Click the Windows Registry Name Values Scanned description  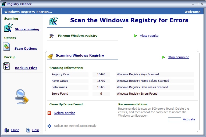(x=143, y=81)
